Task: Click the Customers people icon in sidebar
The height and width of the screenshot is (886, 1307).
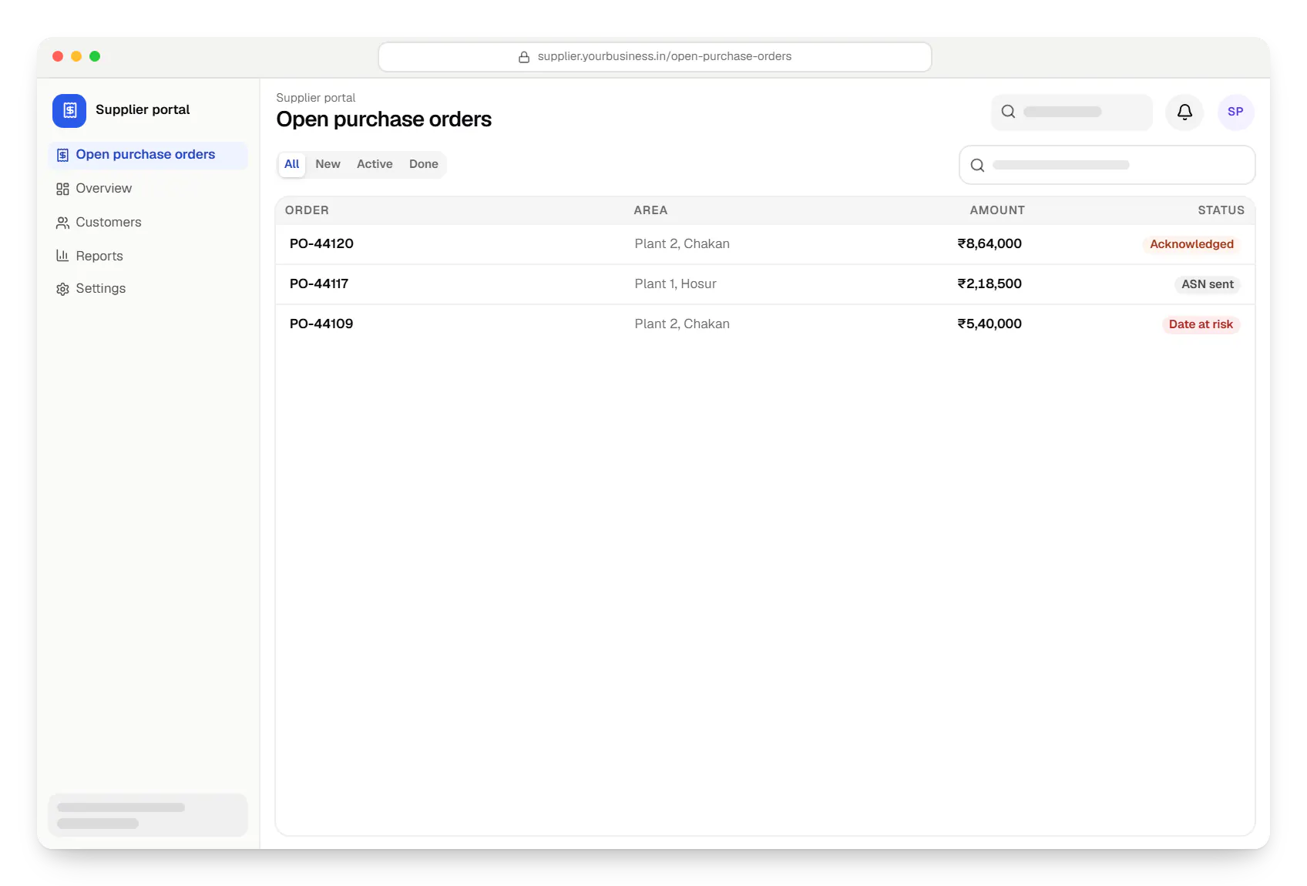Action: click(x=62, y=223)
